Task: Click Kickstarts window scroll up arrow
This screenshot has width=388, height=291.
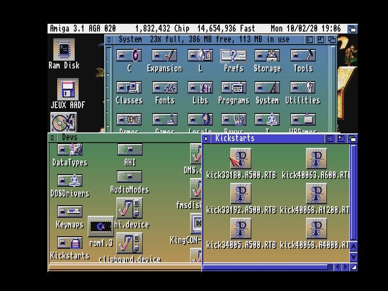Action: click(354, 247)
